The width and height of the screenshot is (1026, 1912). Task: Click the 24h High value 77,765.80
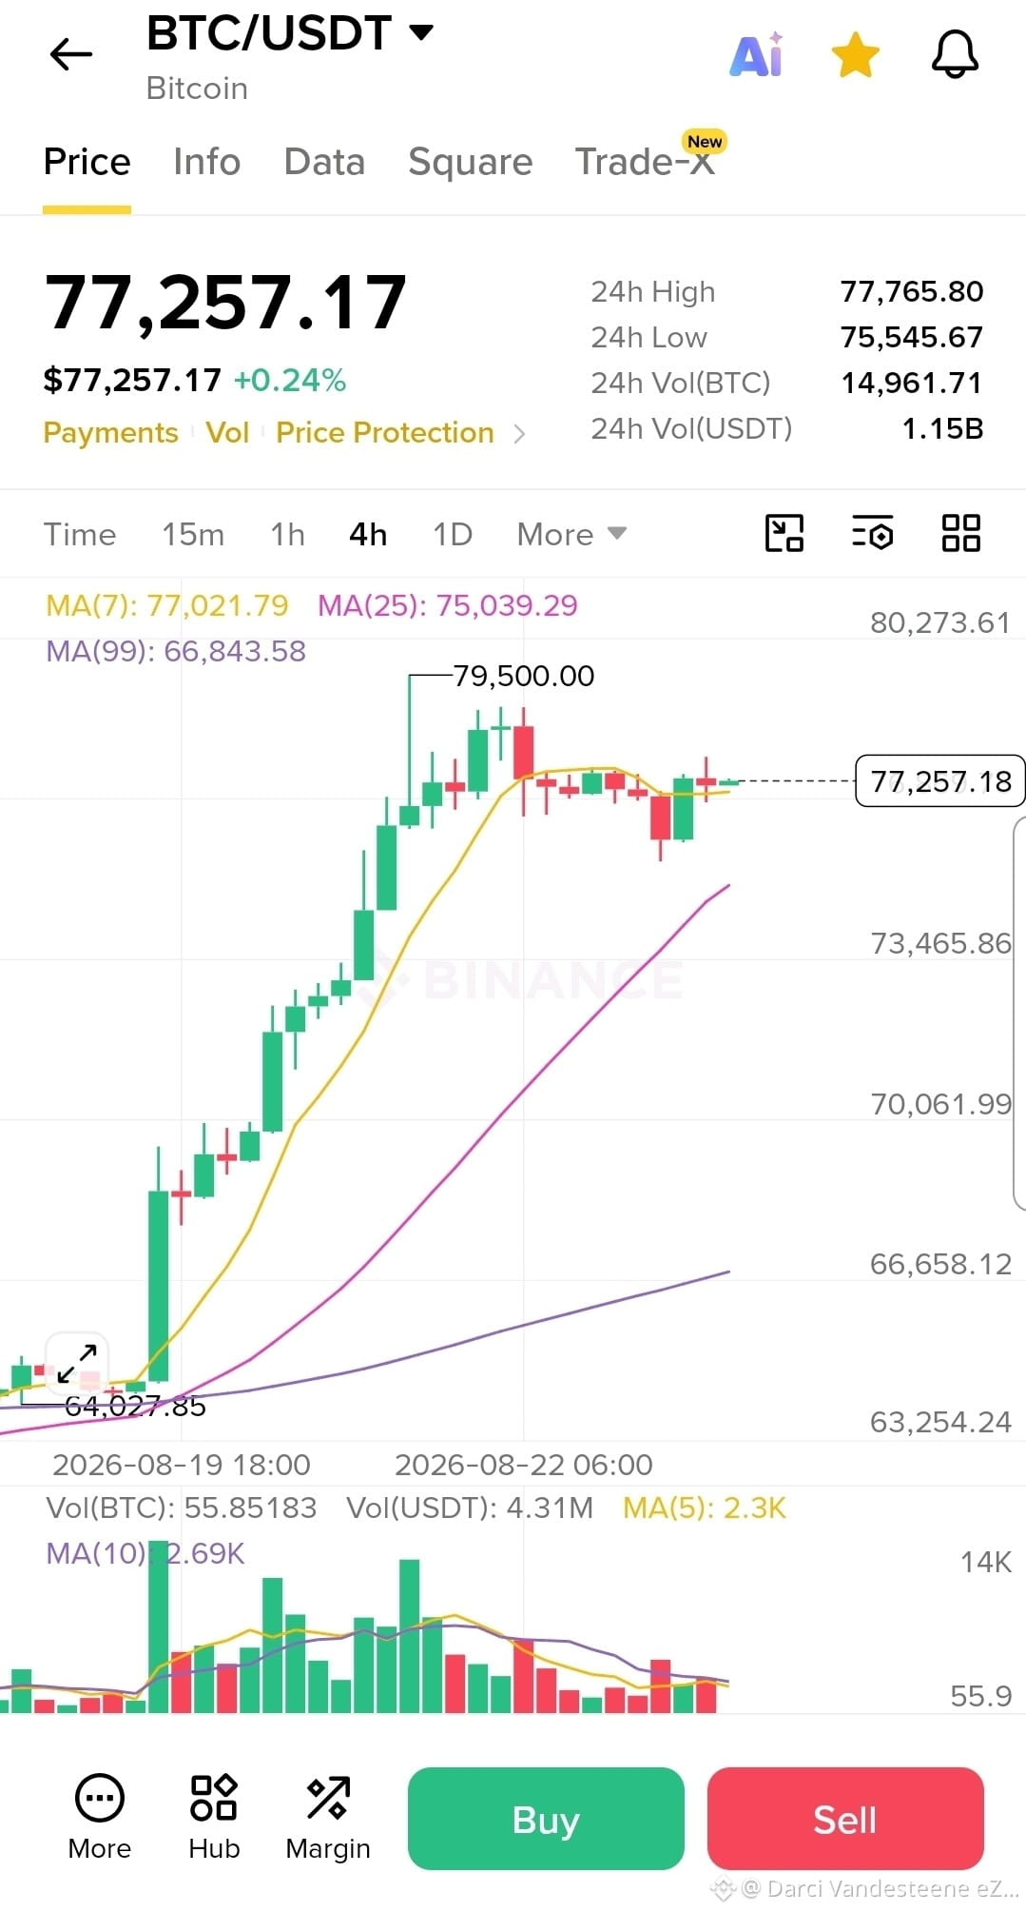(x=912, y=291)
